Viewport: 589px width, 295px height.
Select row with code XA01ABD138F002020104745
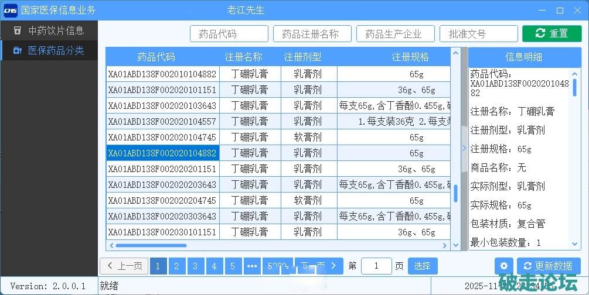(x=162, y=138)
